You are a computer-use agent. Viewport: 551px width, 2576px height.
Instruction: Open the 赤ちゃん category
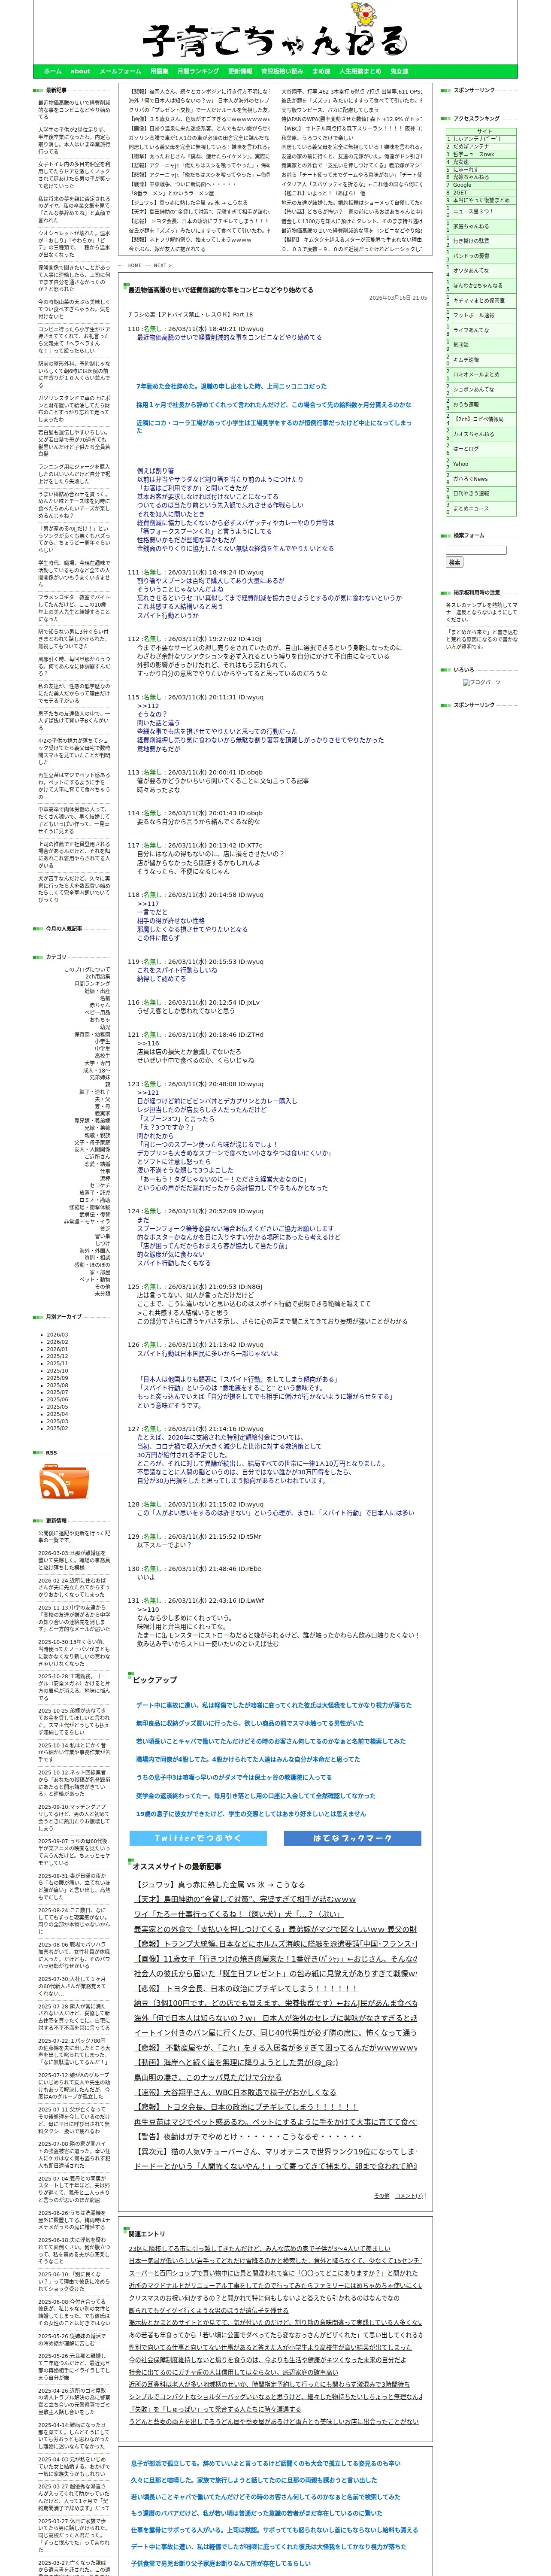coord(100,1005)
